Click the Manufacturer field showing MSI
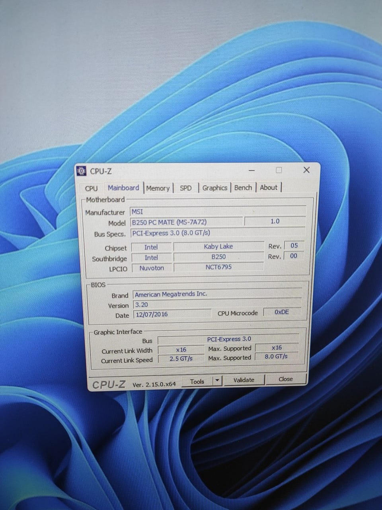This screenshot has height=510, width=382. pyautogui.click(x=218, y=212)
